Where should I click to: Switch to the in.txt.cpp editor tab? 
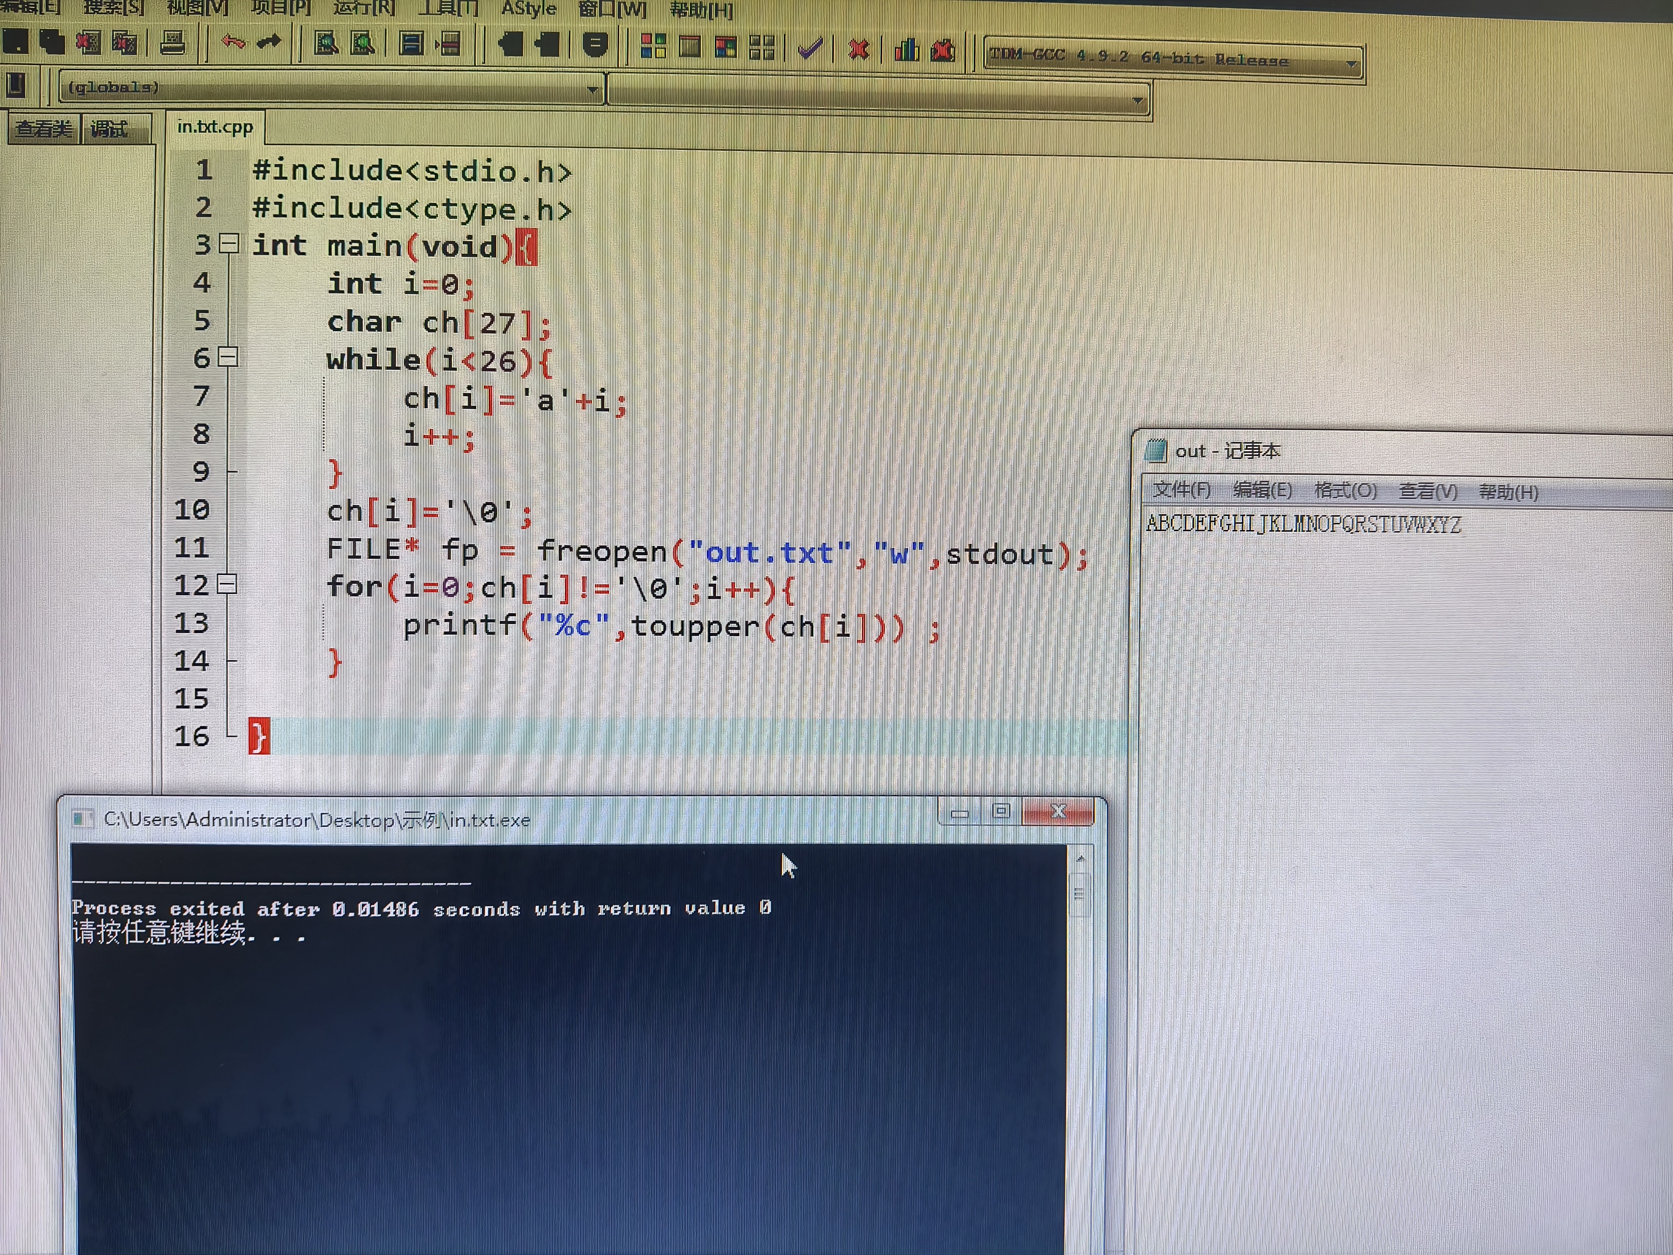tap(215, 127)
